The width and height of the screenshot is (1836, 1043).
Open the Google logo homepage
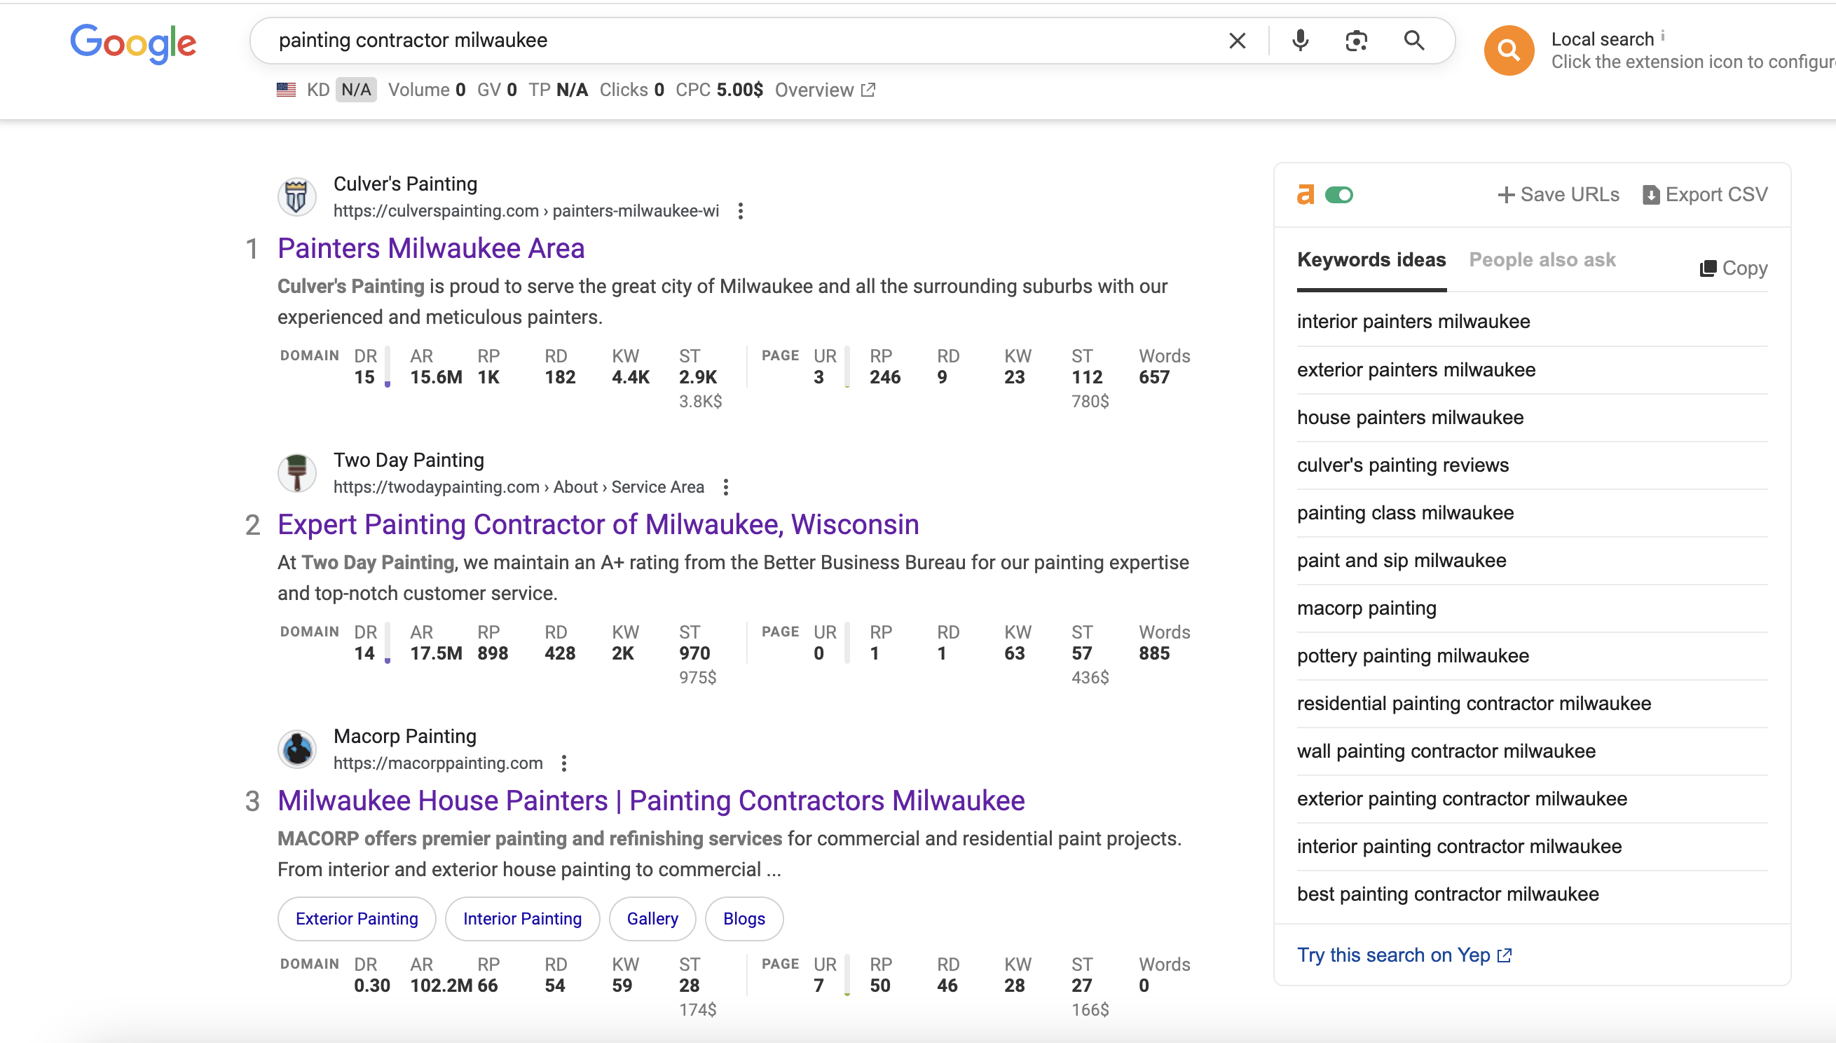pos(133,43)
